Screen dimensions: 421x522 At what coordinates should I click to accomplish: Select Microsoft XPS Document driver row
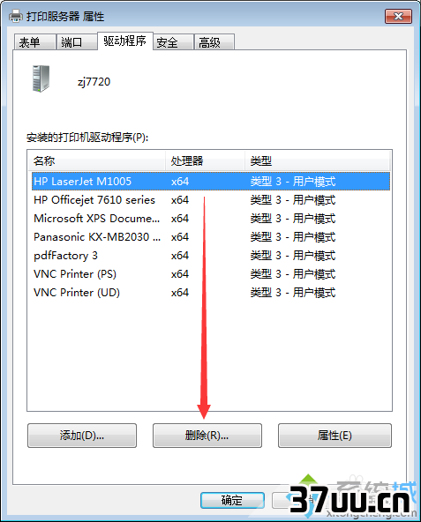[x=211, y=219]
